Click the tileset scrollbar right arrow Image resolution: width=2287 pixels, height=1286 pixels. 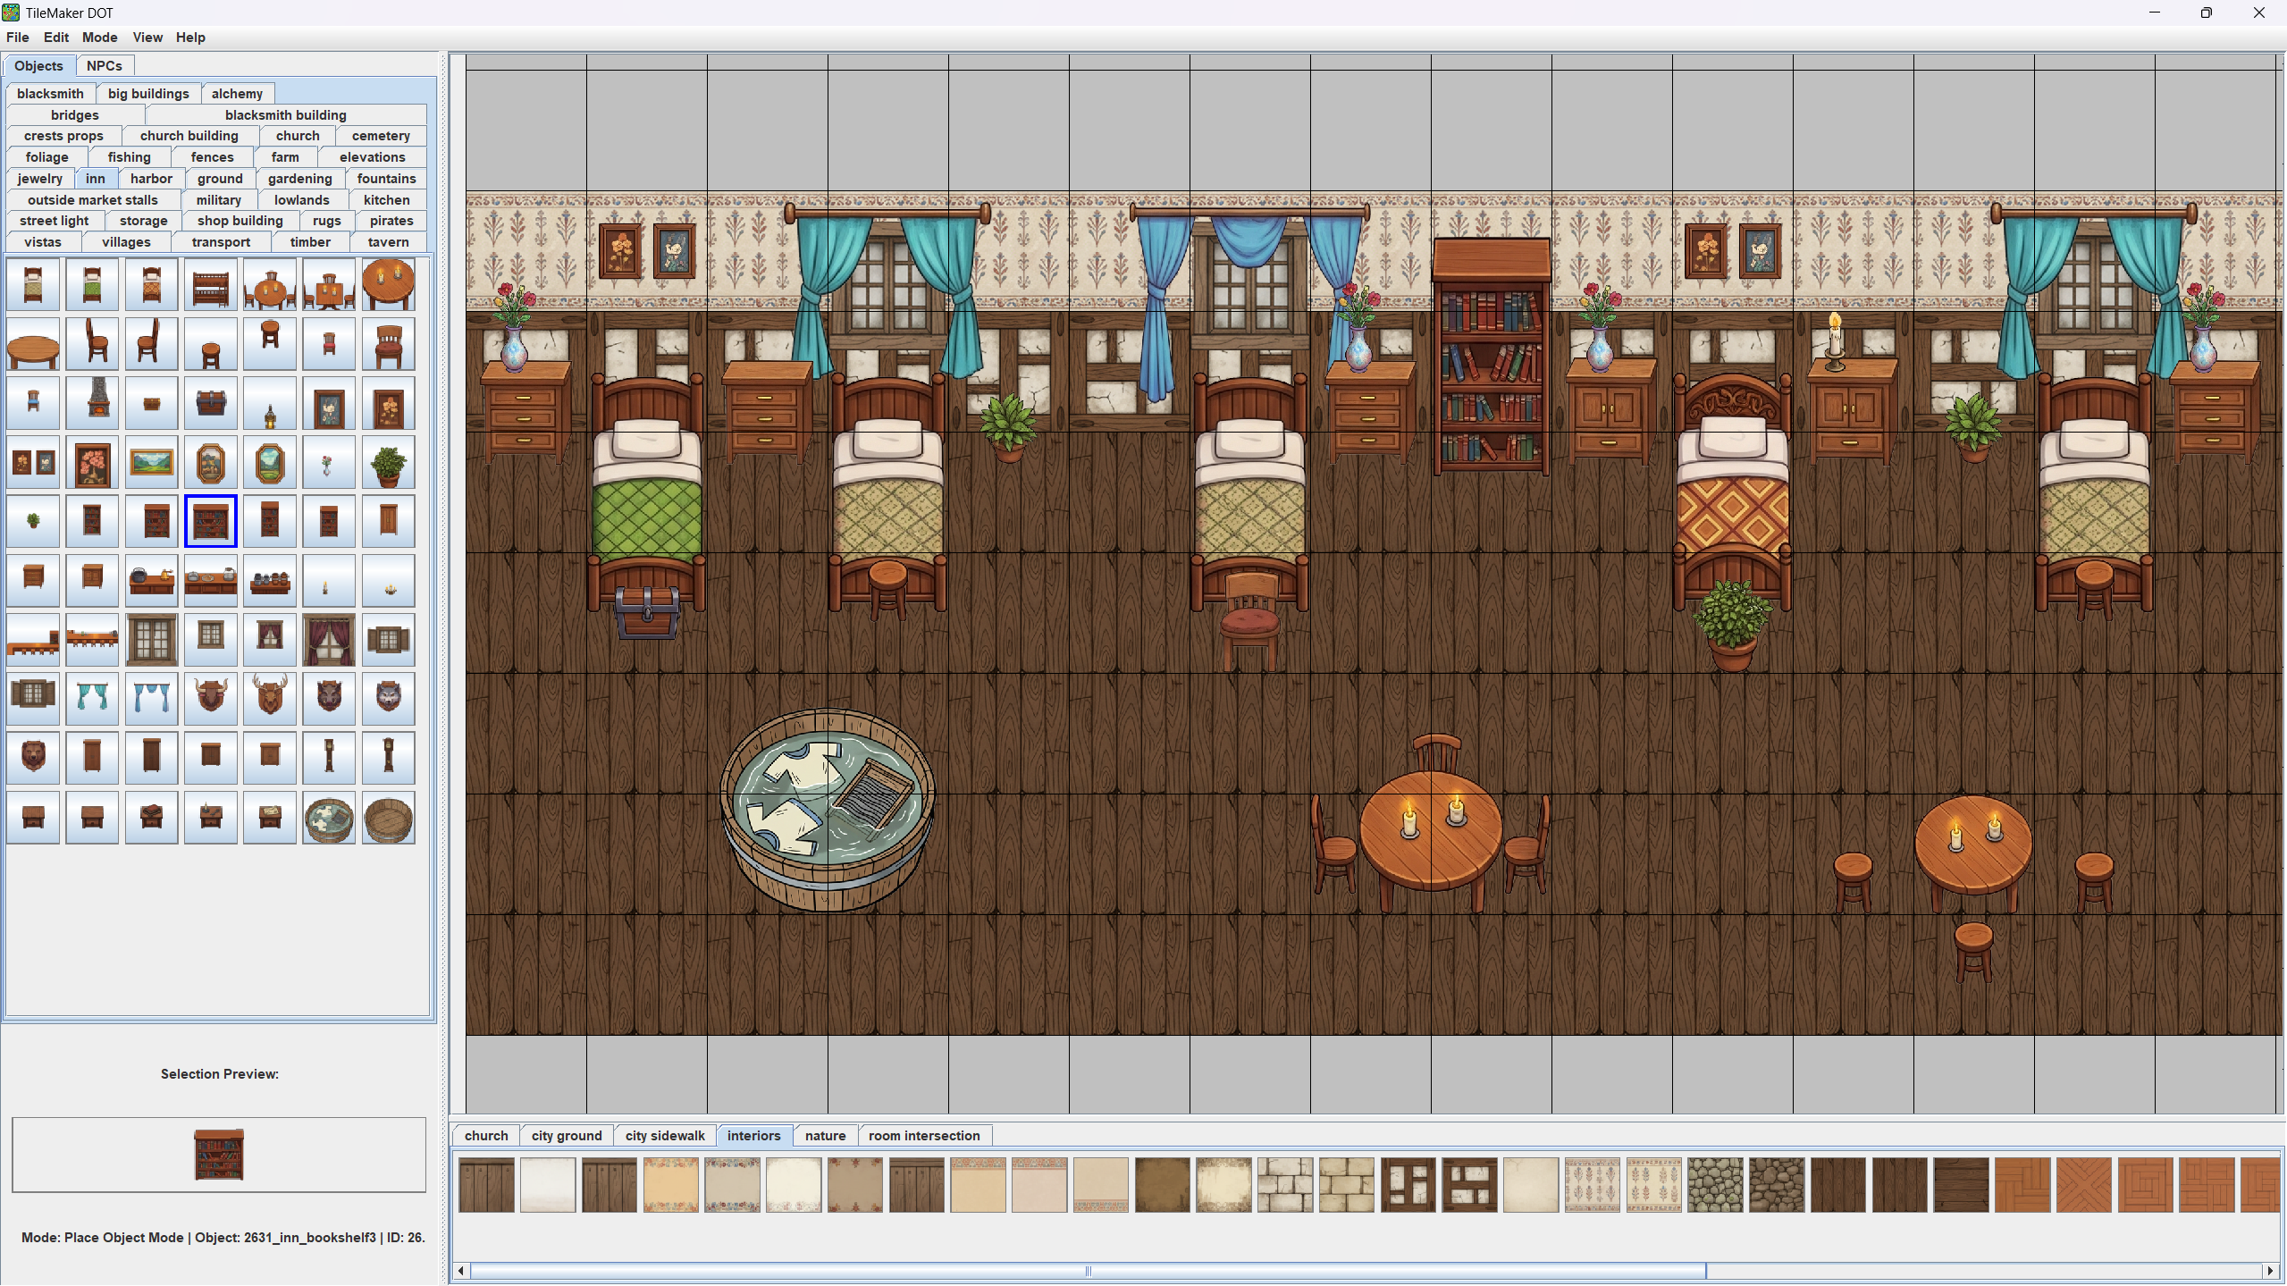pos(2269,1271)
